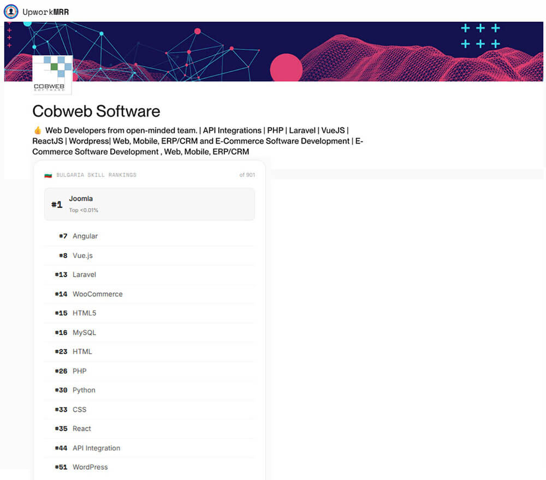The width and height of the screenshot is (546, 480).
Task: Click the Cobweb Software company logo
Action: [x=52, y=74]
